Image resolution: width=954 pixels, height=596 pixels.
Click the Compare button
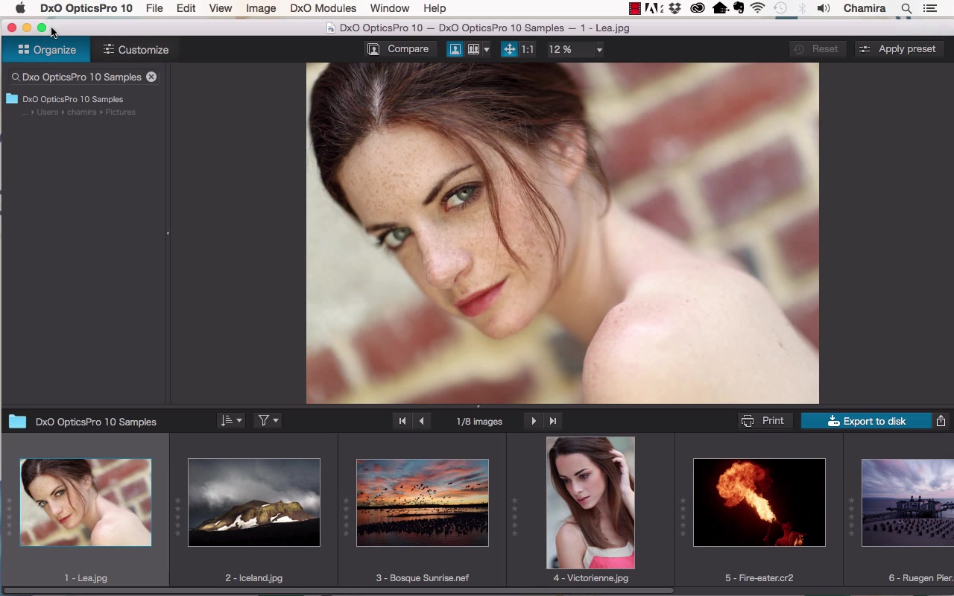tap(399, 49)
